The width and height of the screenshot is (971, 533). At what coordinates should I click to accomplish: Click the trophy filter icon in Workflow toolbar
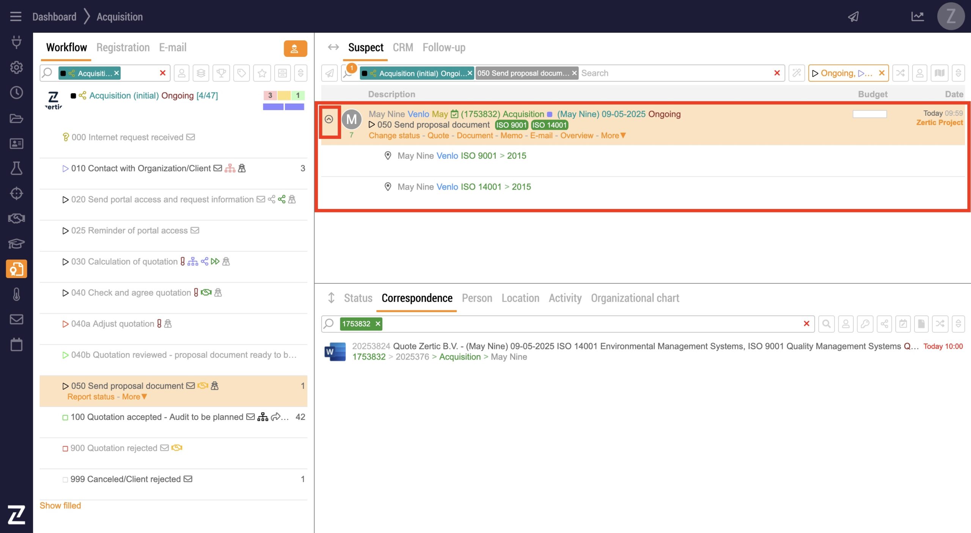[221, 73]
